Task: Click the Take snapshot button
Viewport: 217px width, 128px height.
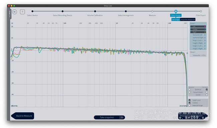Action: coord(107,117)
